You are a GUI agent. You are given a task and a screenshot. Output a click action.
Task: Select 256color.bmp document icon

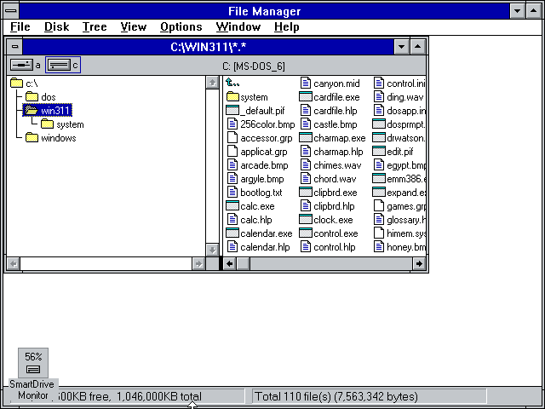click(232, 124)
